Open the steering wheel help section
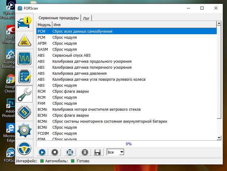227x171 pixels. click(x=24, y=148)
